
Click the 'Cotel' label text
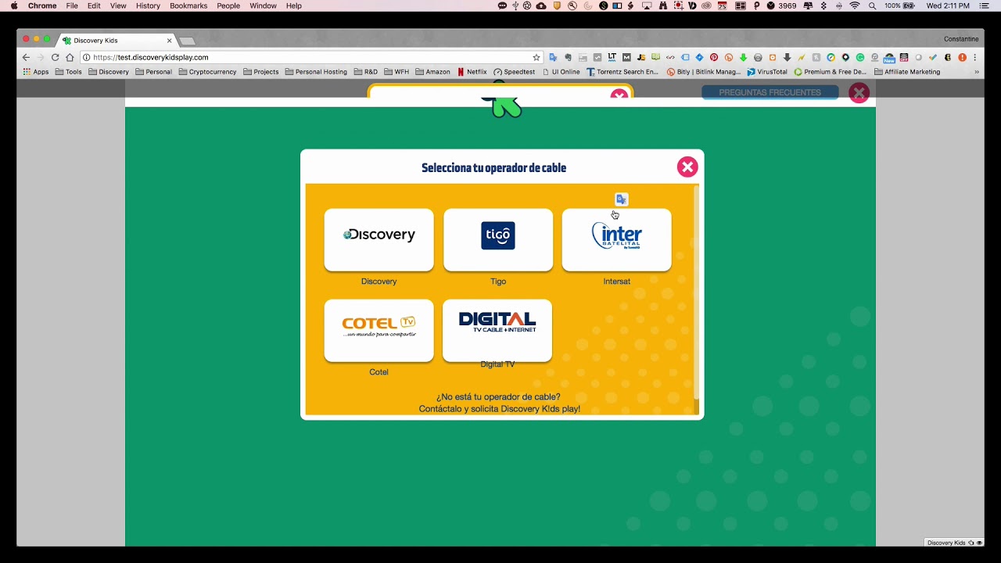pyautogui.click(x=379, y=372)
